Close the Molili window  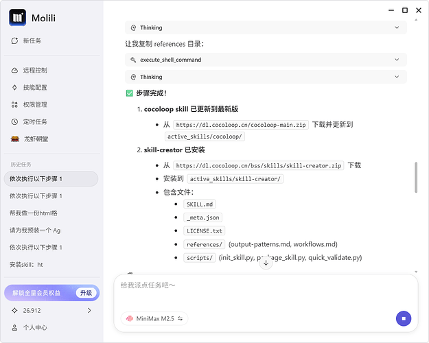[x=419, y=10]
